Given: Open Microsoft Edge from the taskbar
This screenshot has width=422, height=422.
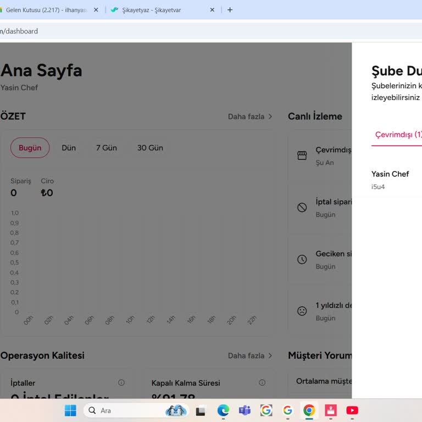Looking at the screenshot, I should [223, 410].
